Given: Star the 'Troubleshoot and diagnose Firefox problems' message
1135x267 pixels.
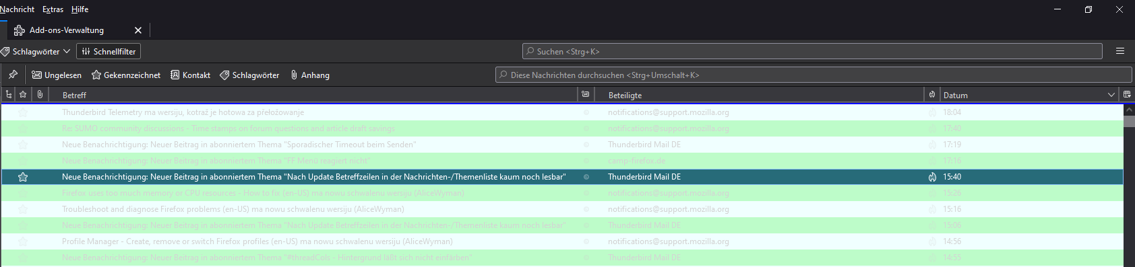Looking at the screenshot, I should pos(23,209).
